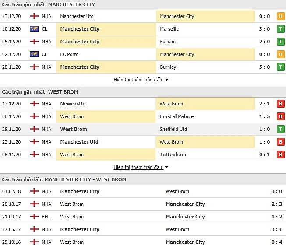The image size is (286, 246).
Task: Click the yellow H badge for FC Porto draw
Action: pyautogui.click(x=280, y=54)
